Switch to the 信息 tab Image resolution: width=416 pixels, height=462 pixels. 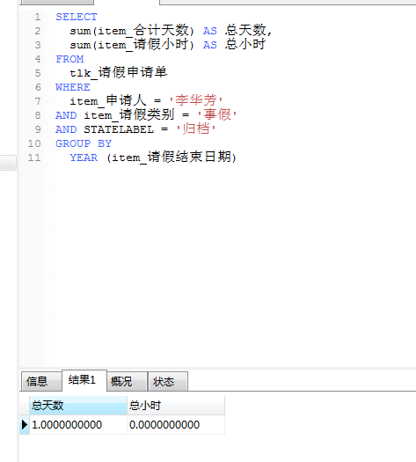[41, 381]
